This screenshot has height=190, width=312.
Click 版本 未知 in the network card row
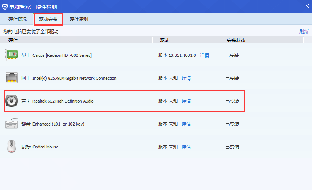(168, 78)
